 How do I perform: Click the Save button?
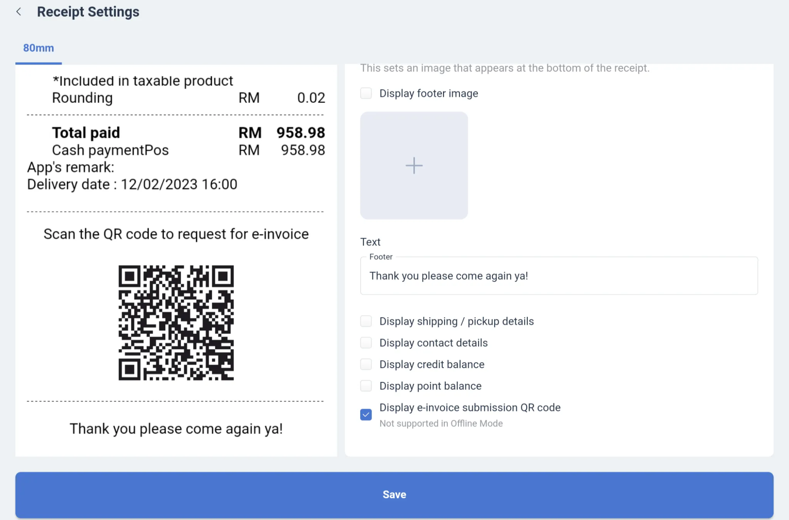click(394, 495)
